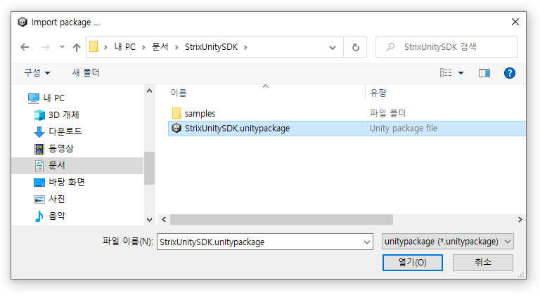
Task: Click the 바탕 화면 desktop icon
Action: pyautogui.click(x=39, y=183)
